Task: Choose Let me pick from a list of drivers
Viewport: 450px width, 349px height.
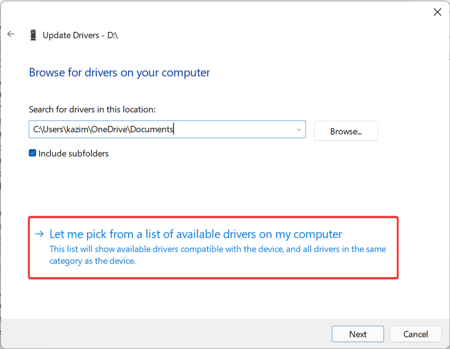Action: click(x=196, y=234)
